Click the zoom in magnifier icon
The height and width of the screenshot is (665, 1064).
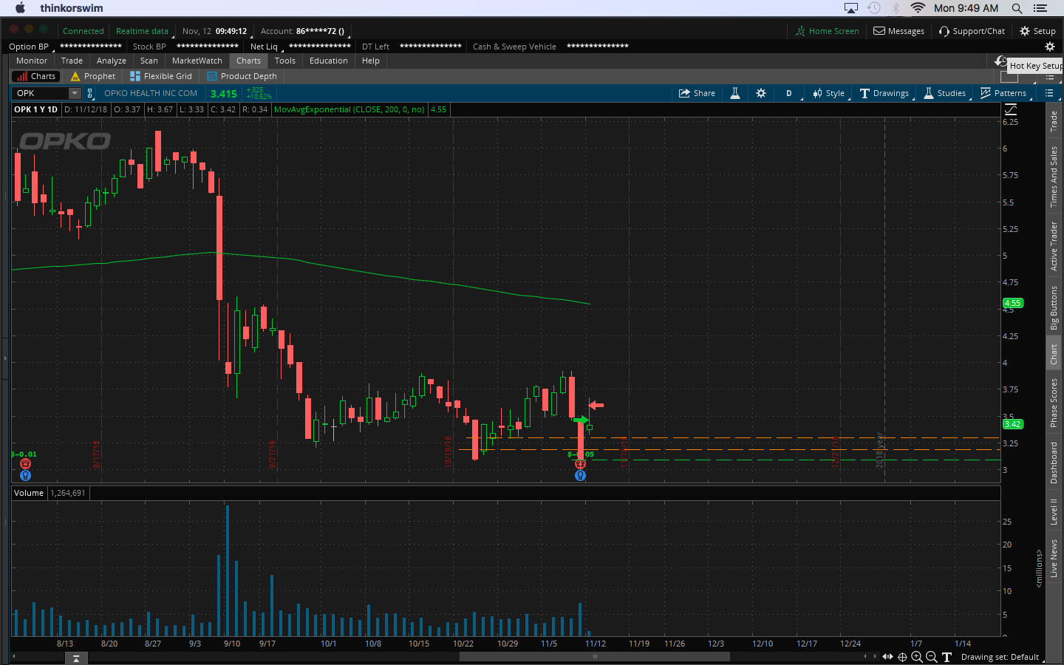(917, 657)
